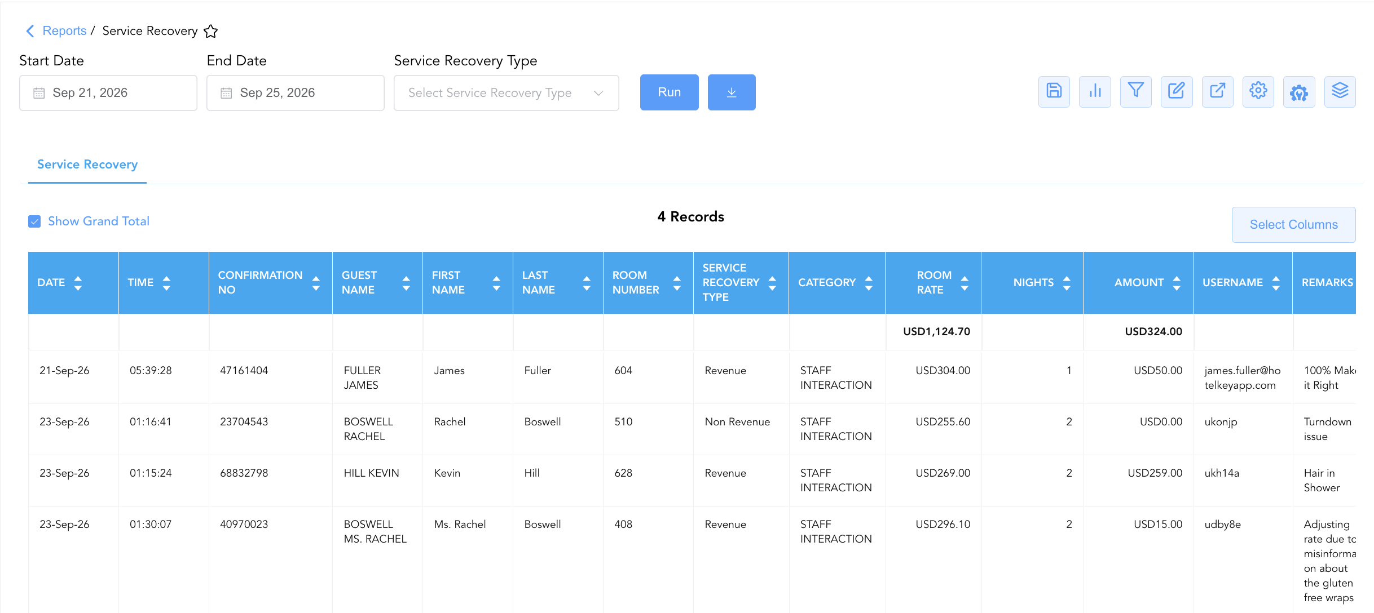The height and width of the screenshot is (613, 1374).
Task: Click room number 408
Action: 623,525
